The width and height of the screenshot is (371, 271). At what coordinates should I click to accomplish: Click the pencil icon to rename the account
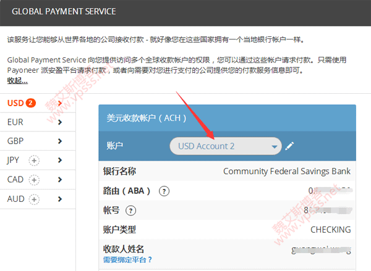[x=290, y=146]
